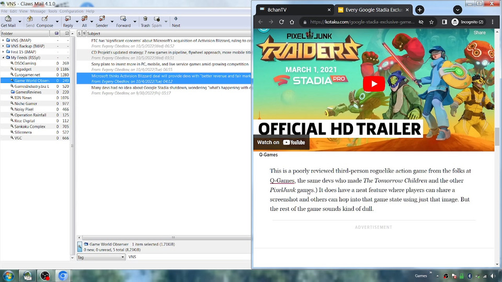Click Watch on YouTube button

pyautogui.click(x=281, y=143)
